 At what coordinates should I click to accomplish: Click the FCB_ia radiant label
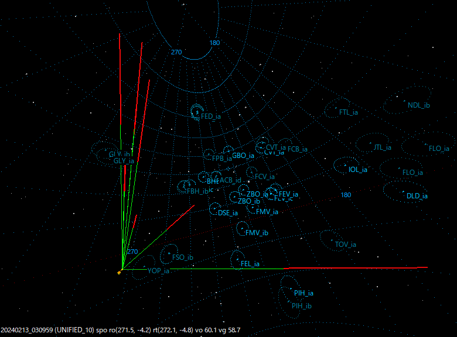297,149
